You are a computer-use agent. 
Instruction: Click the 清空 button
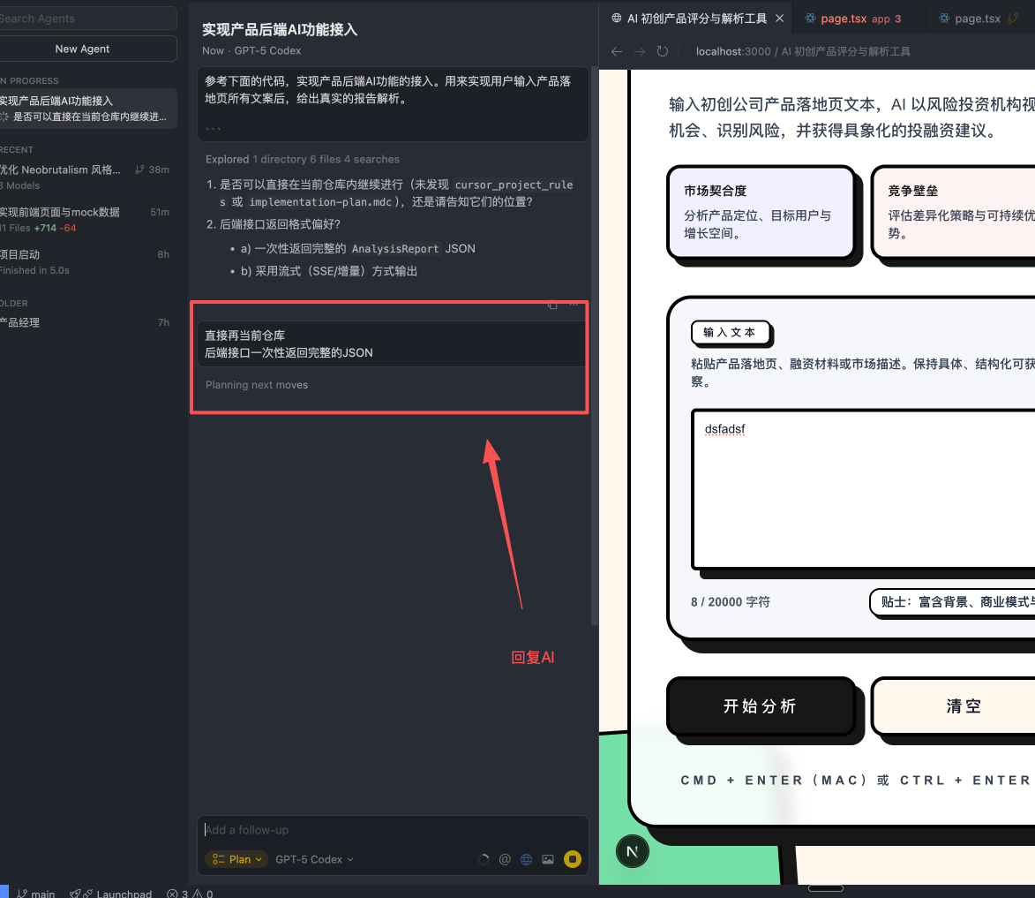point(962,706)
